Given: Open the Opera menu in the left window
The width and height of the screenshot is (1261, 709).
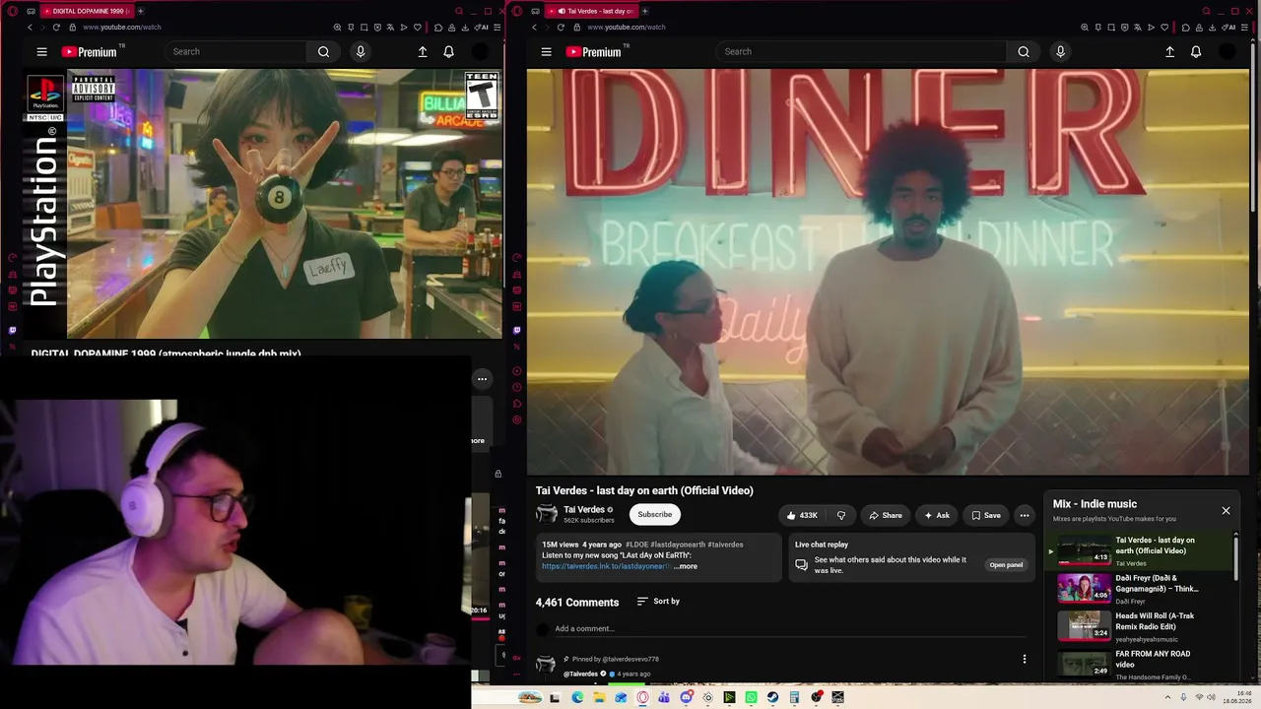Looking at the screenshot, I should tap(12, 11).
